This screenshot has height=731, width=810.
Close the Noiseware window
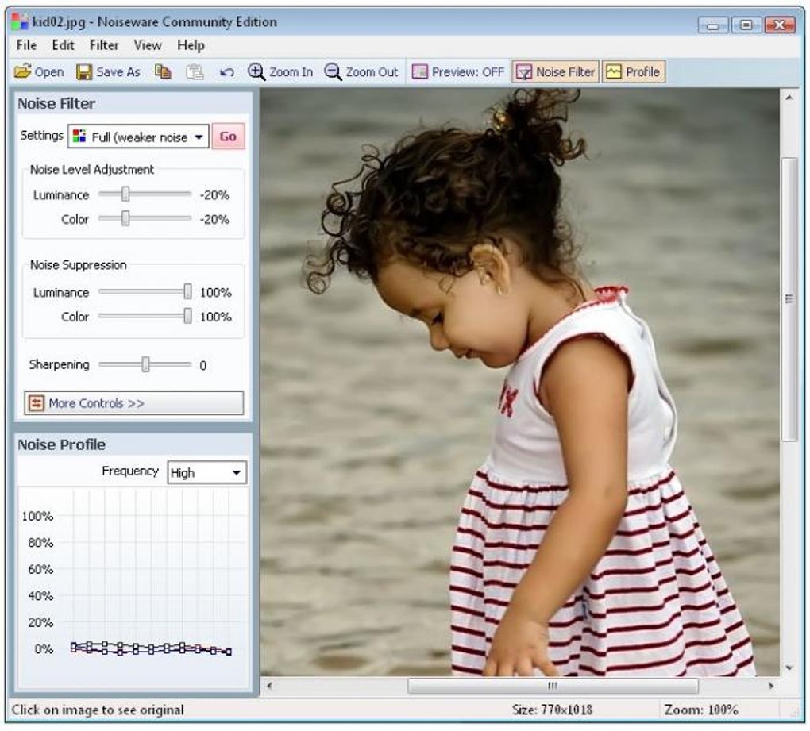780,25
